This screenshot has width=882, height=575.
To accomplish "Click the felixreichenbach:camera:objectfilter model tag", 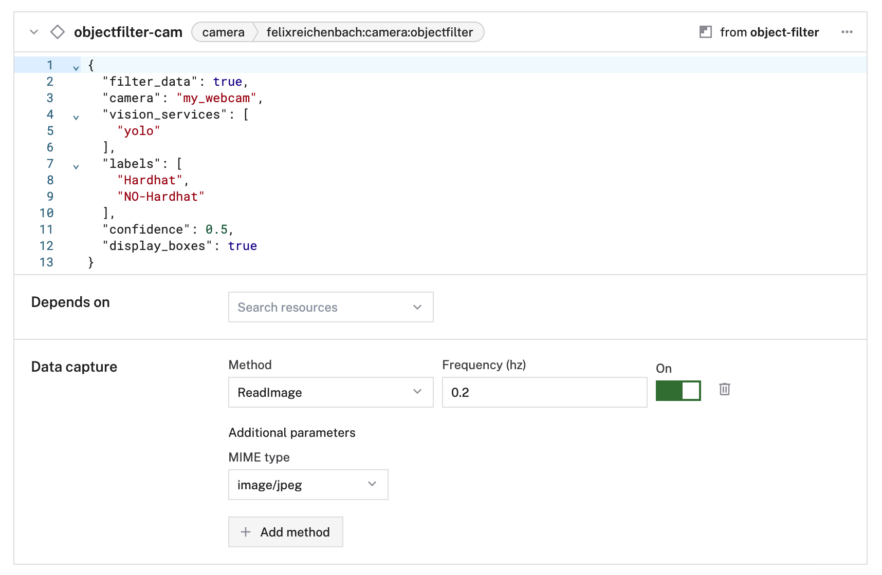I will (x=369, y=32).
